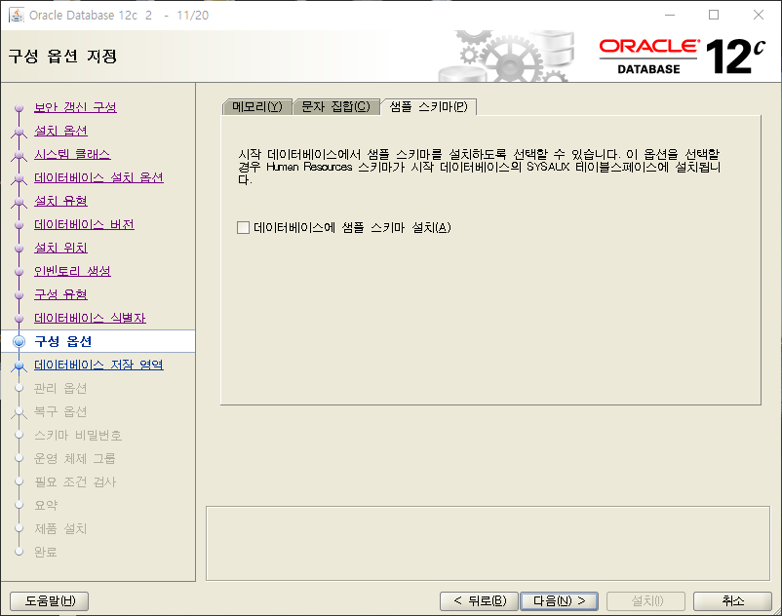Open the 설치 옵션 step link
The image size is (782, 616).
(x=60, y=131)
